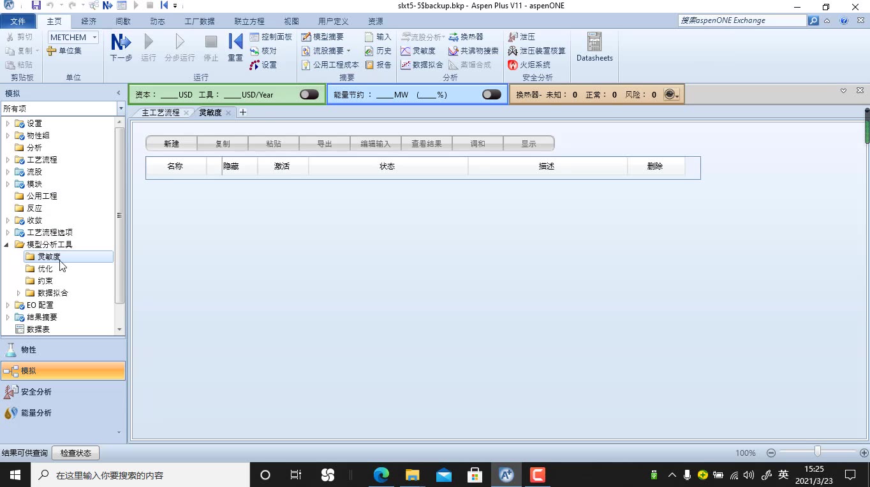Select the 换热器 analysis icon

(x=468, y=36)
